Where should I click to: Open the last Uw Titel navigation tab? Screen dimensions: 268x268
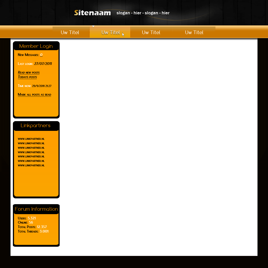coord(194,32)
